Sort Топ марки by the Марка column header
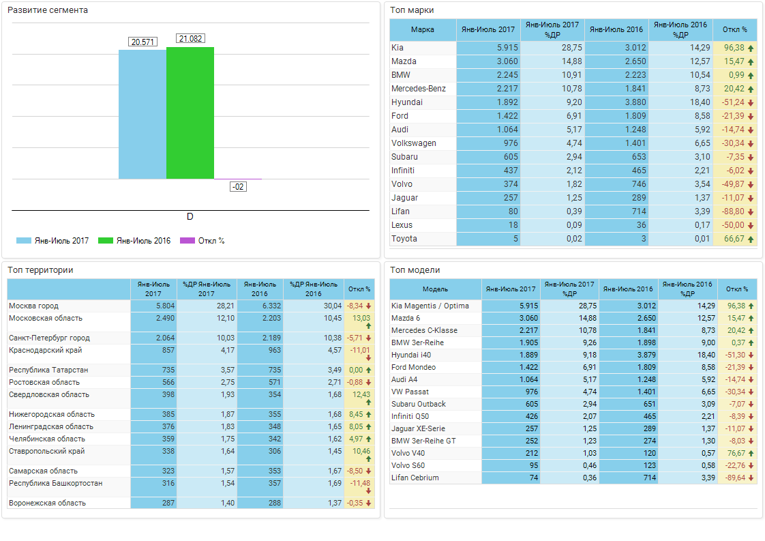Viewport: 765px width, 541px height. 423,30
